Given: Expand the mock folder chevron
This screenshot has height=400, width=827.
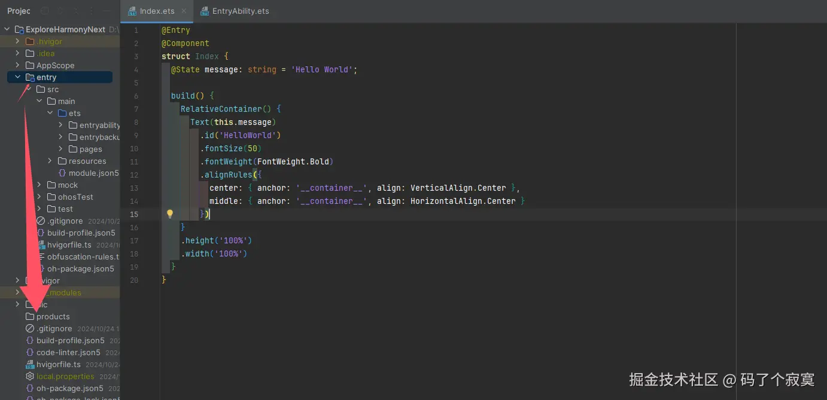Looking at the screenshot, I should 39,185.
